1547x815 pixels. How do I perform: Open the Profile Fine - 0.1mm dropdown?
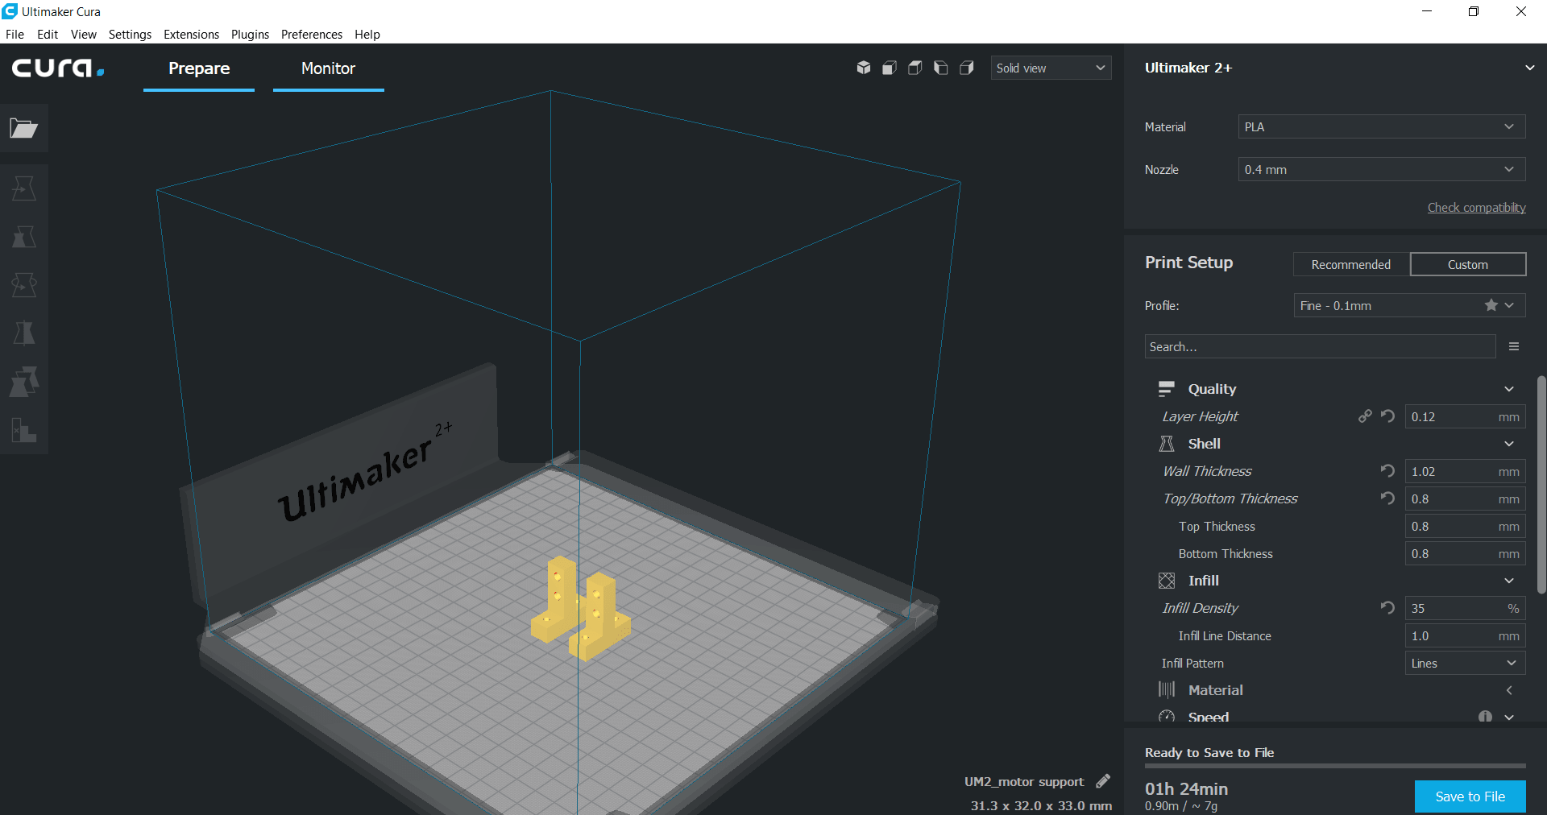(1409, 305)
